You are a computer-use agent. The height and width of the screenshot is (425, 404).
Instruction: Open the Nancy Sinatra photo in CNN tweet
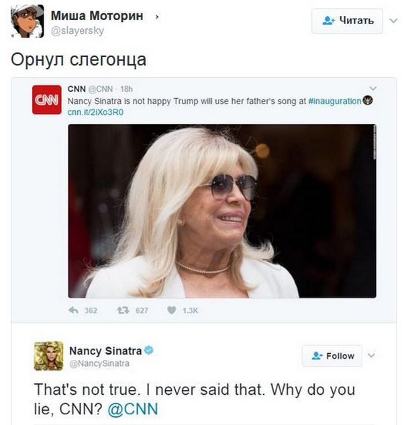(221, 211)
